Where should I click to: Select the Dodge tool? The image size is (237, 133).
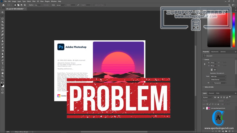[2, 57]
